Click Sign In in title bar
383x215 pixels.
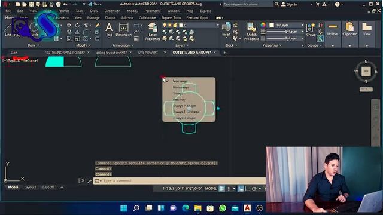[290, 4]
